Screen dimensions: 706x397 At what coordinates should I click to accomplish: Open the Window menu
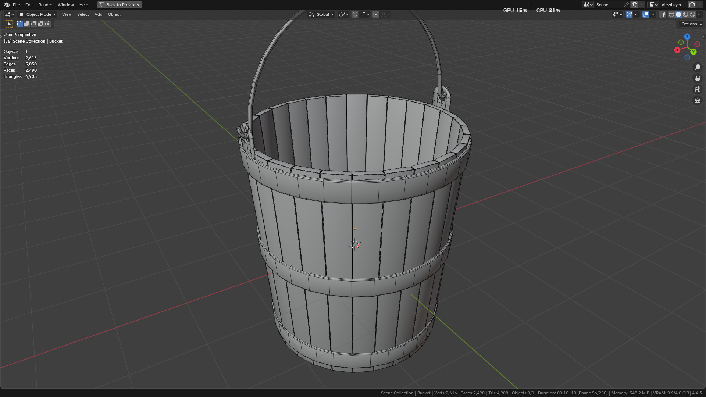pos(65,5)
